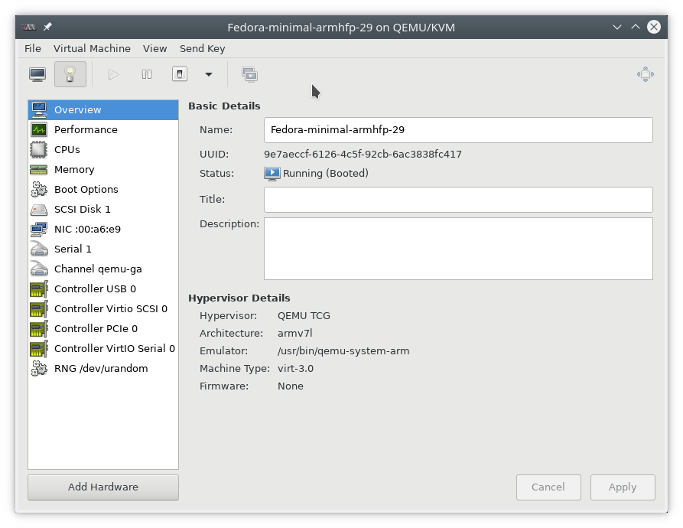Select Performance in the hardware list
The width and height of the screenshot is (683, 528).
pyautogui.click(x=103, y=130)
